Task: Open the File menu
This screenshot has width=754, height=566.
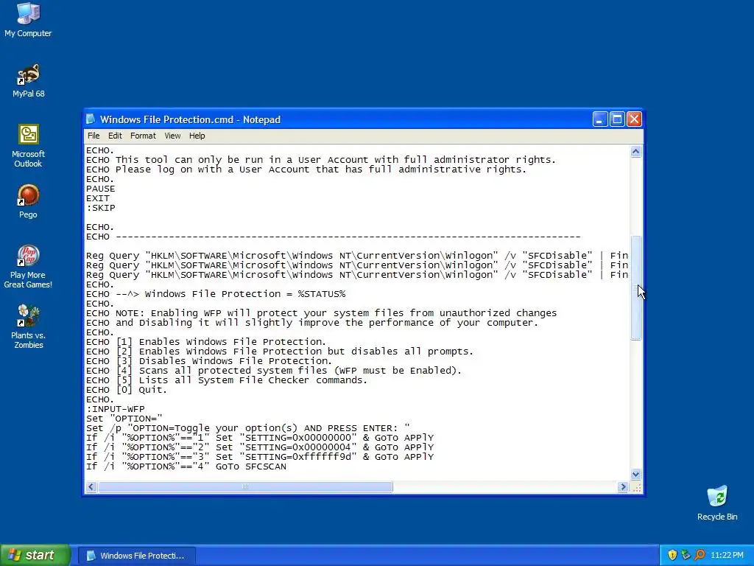Action: tap(94, 136)
